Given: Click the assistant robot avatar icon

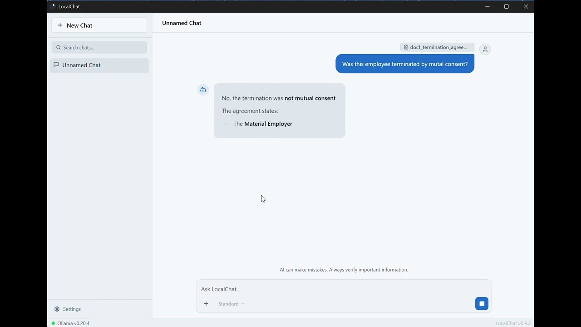Looking at the screenshot, I should (x=203, y=89).
